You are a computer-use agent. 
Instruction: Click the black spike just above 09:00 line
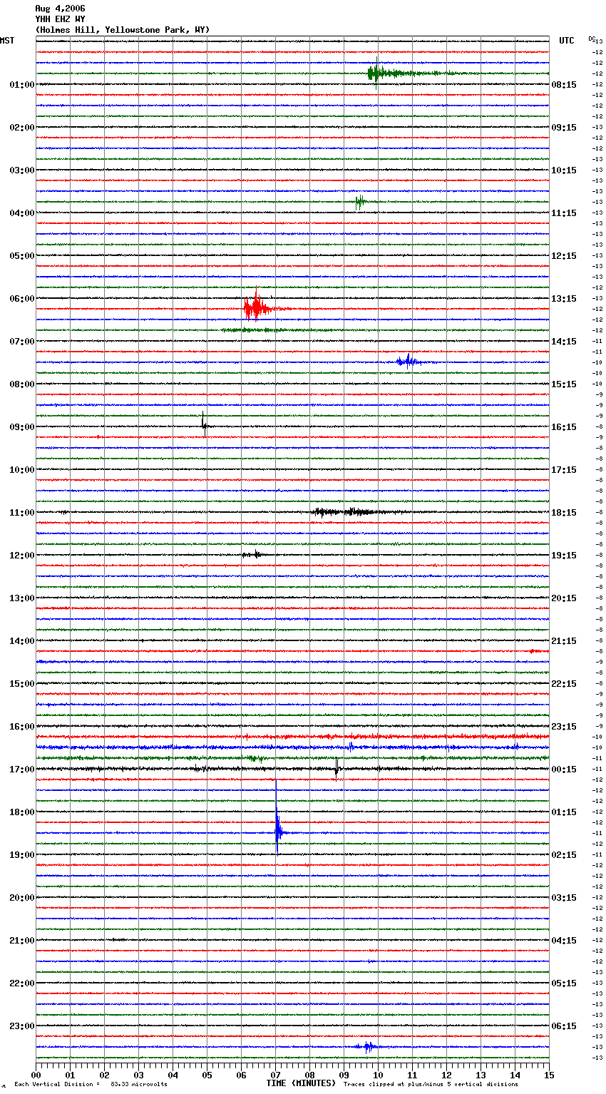tap(204, 424)
